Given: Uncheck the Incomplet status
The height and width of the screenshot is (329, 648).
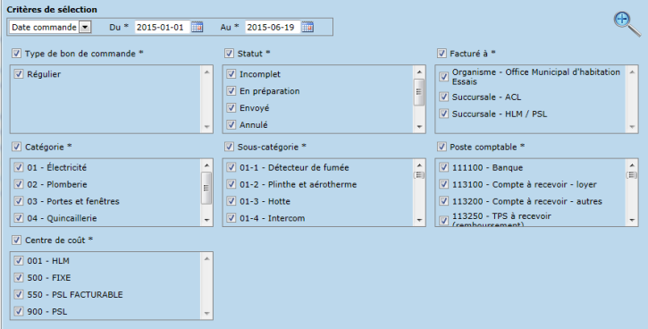Looking at the screenshot, I should click(231, 74).
